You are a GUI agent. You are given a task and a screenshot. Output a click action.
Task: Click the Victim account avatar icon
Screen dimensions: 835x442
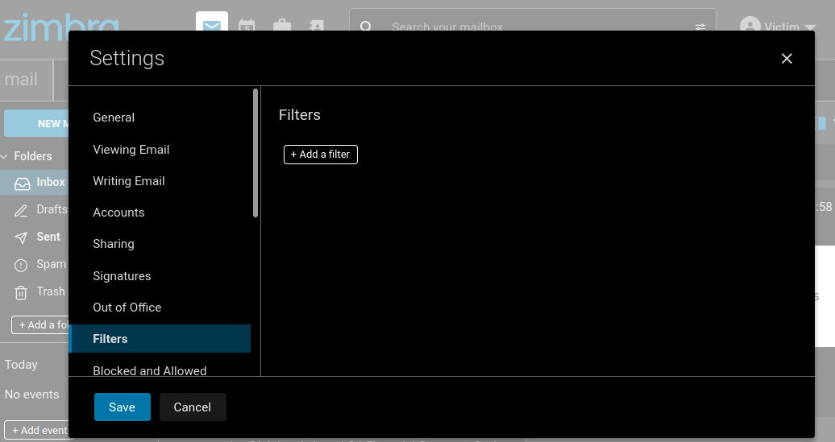[x=750, y=24]
